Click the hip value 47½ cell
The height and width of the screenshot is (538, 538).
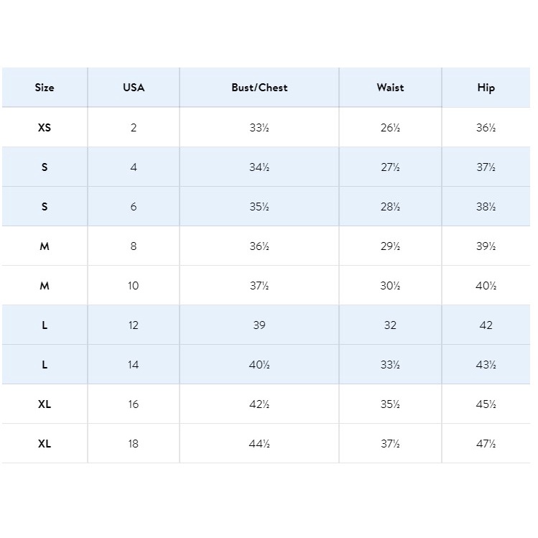coord(486,444)
